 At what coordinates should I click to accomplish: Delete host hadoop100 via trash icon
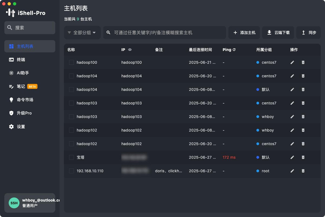tap(303, 62)
